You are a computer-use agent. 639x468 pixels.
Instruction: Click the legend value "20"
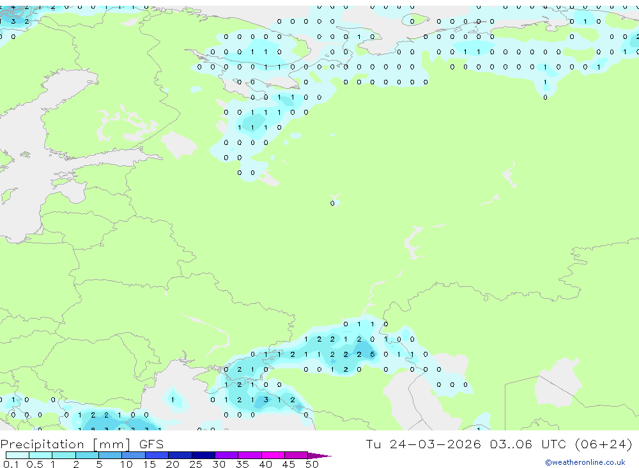[x=173, y=464]
